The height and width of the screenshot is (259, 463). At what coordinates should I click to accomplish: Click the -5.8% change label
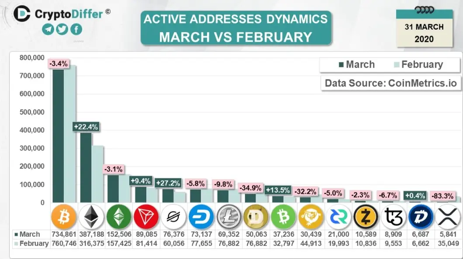tap(196, 184)
